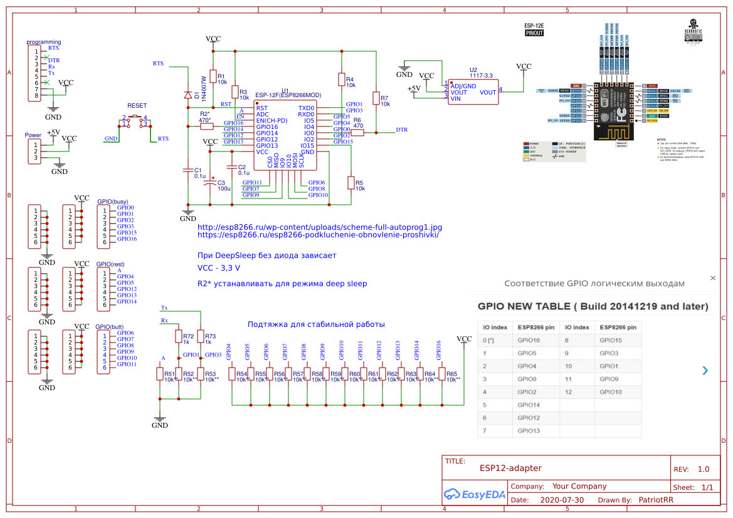Click the PINOUT label badge
Viewport: 733px width, 518px height.
click(534, 34)
